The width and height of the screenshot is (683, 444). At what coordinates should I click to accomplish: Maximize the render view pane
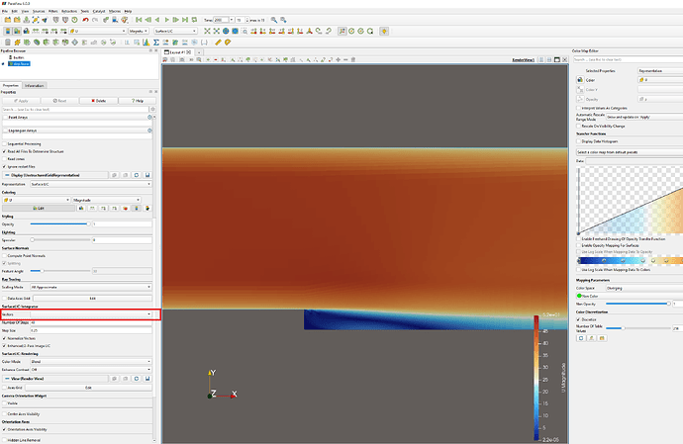(556, 59)
